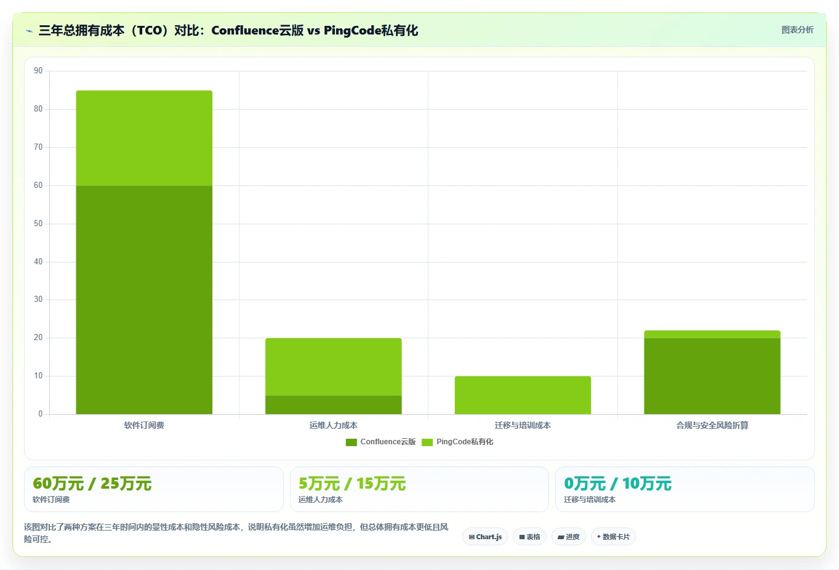Toggle Confluence云版 legend item
Viewport: 839px width, 570px height.
pos(381,442)
